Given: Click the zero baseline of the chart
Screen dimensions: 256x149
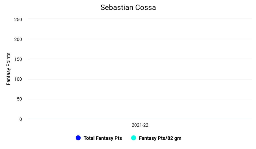Looking at the screenshot, I should [140, 119].
